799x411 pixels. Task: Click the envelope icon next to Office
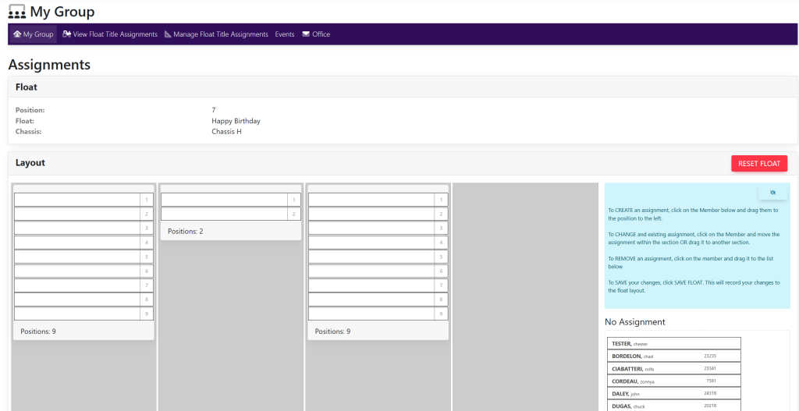click(306, 34)
